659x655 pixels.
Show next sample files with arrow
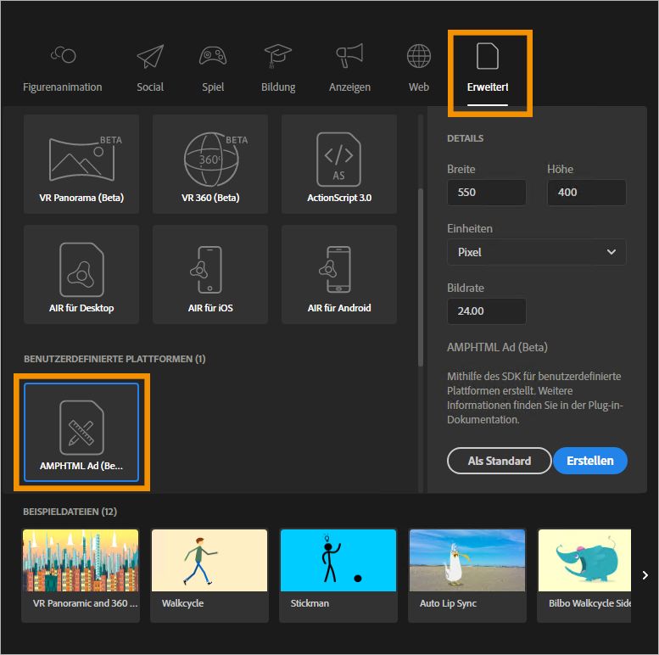coord(645,575)
